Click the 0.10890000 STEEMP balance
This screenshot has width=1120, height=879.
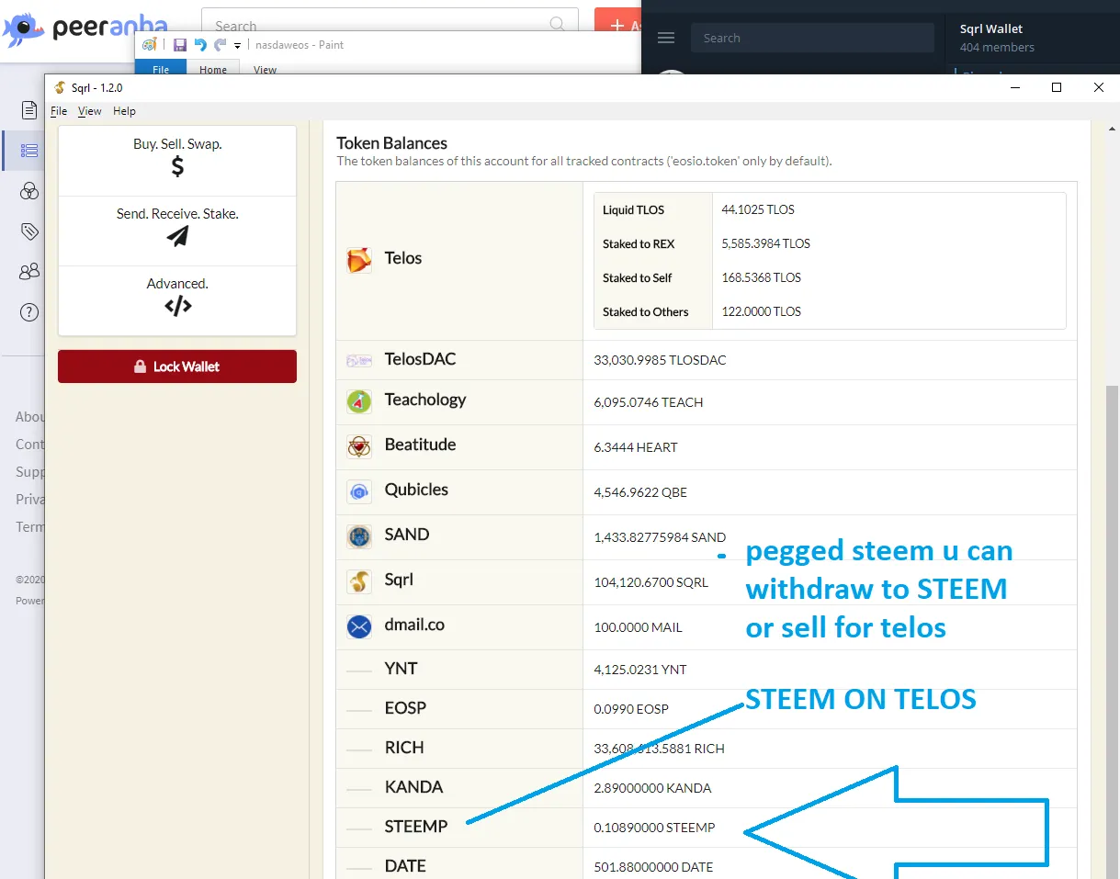654,828
